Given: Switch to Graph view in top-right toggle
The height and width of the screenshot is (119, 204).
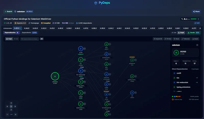Looking at the screenshot, I should pyautogui.click(x=181, y=33).
